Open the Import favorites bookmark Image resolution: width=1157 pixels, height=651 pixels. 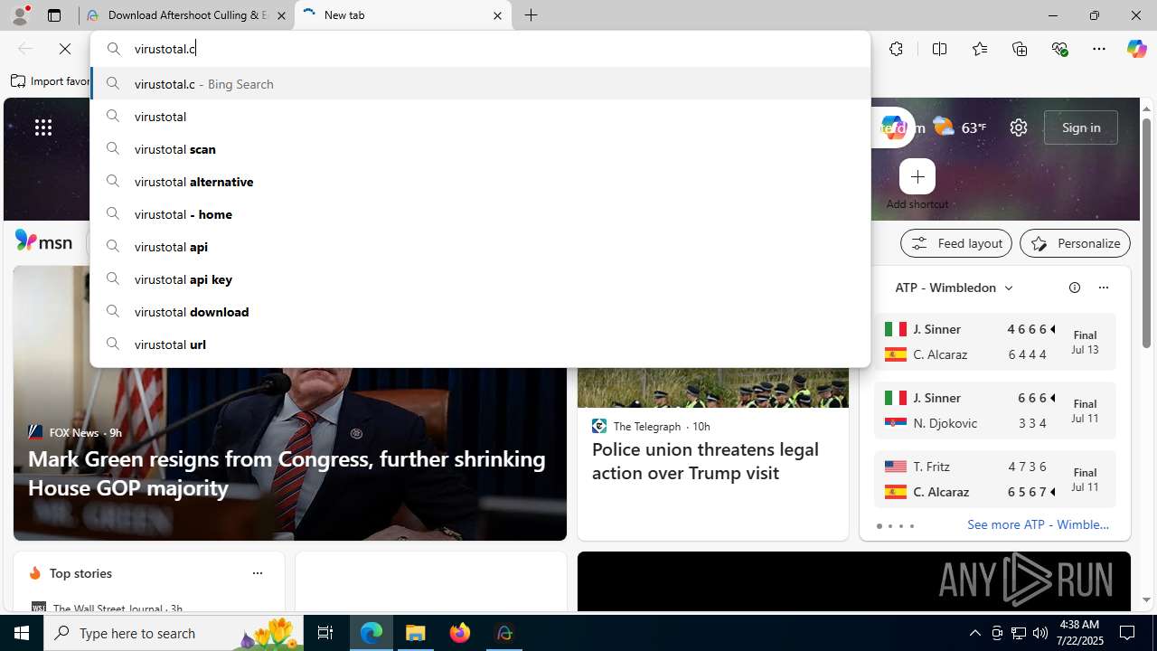point(51,81)
